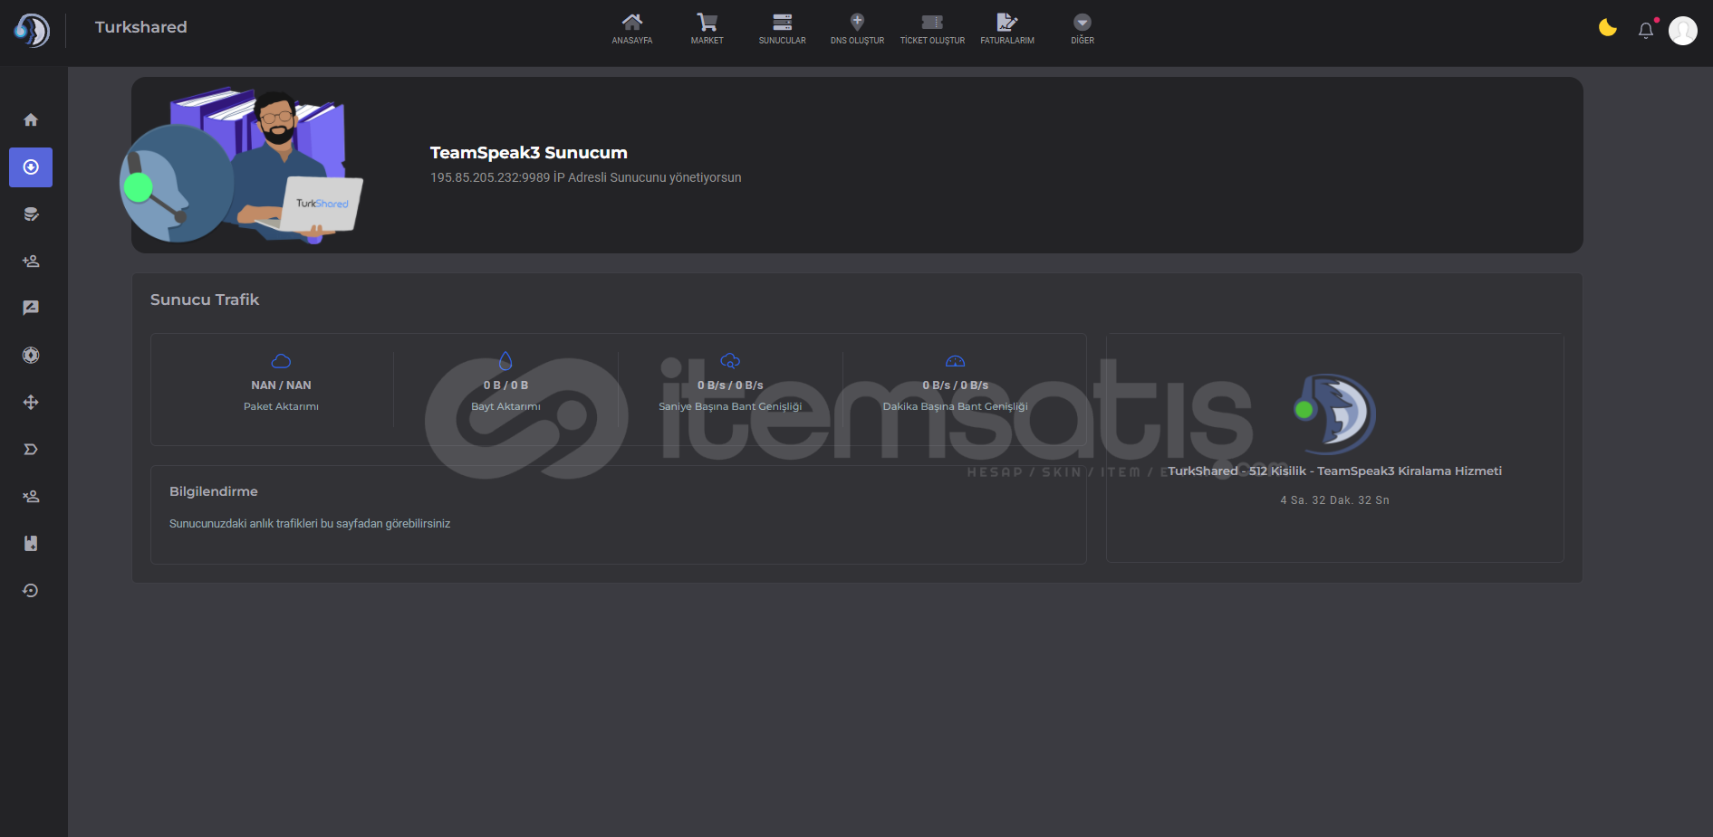The height and width of the screenshot is (837, 1713).
Task: Click the NAN / NAN value
Action: click(281, 385)
